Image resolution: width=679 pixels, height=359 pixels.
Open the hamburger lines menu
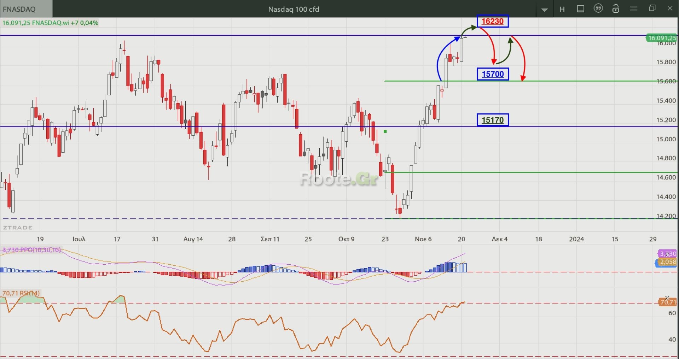(634, 9)
